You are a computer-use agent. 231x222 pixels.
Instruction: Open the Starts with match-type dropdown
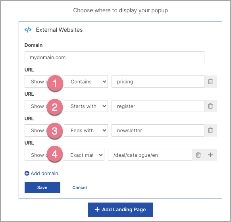[x=86, y=106]
